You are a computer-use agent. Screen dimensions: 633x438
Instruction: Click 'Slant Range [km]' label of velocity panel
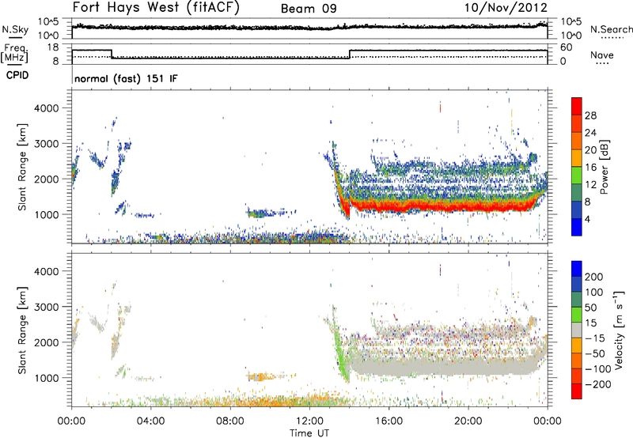(22, 330)
